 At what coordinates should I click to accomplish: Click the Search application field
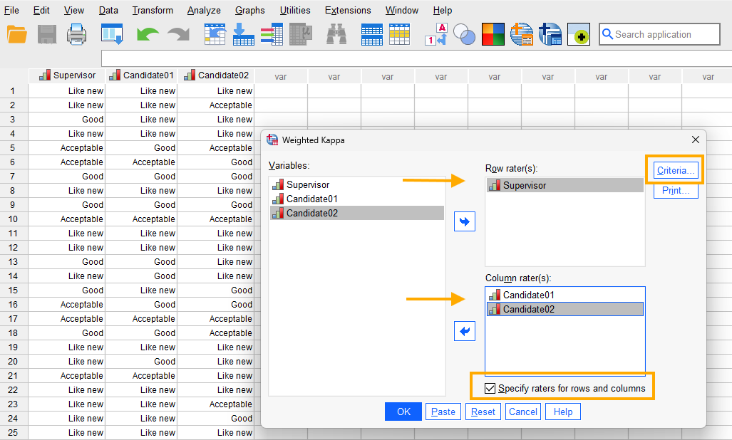click(x=659, y=34)
